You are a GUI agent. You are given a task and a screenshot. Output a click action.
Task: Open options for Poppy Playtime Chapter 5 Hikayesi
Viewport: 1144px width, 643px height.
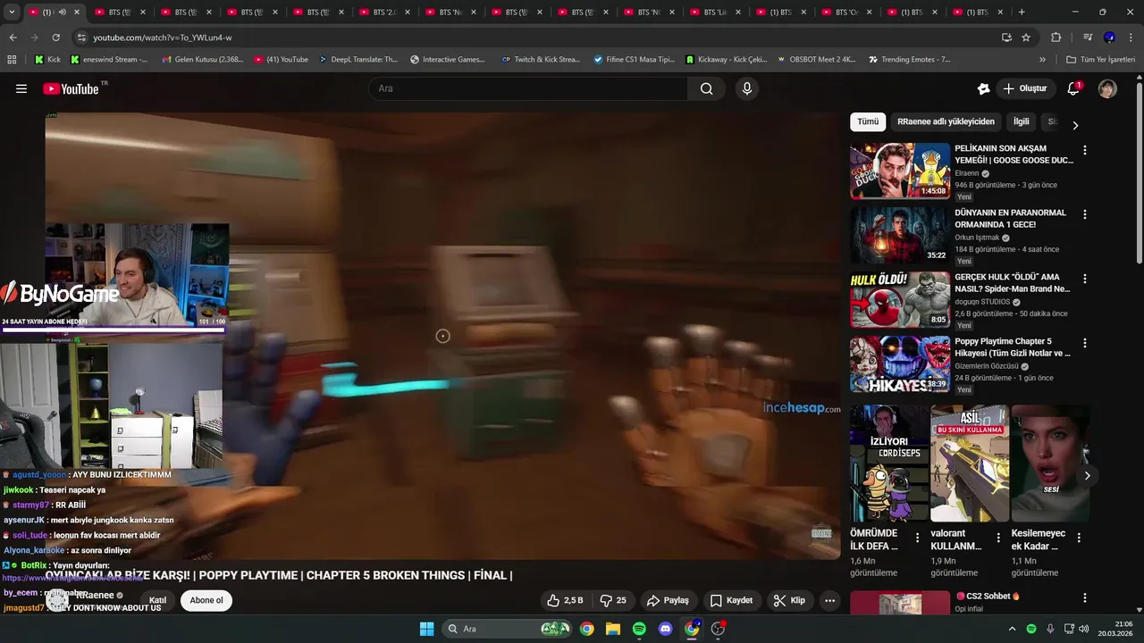[x=1085, y=343]
